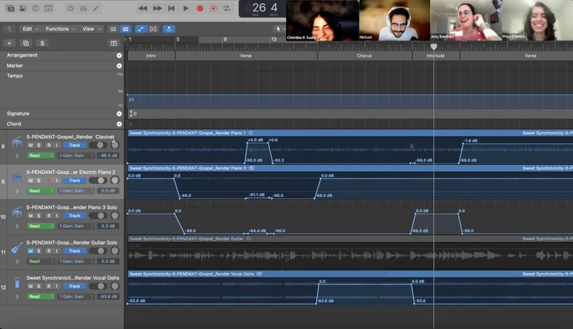Open automation mode dropdown on Electric Piano 2
The height and width of the screenshot is (329, 573).
40,191
